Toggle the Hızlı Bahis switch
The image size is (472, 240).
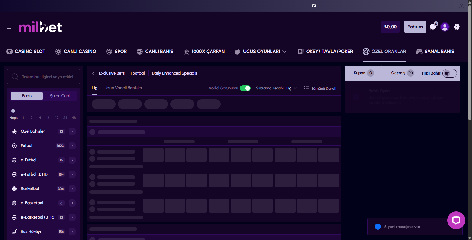[x=450, y=73]
